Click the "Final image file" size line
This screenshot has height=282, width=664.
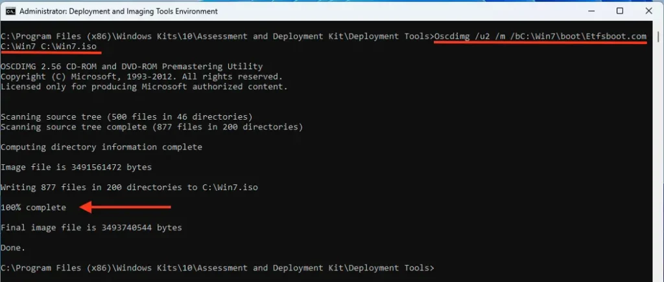[91, 228]
